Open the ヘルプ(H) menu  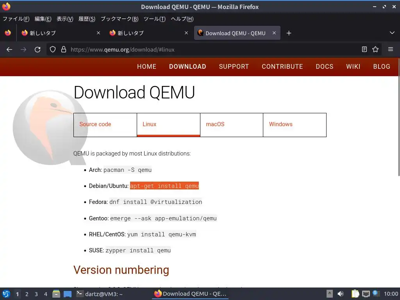point(182,19)
